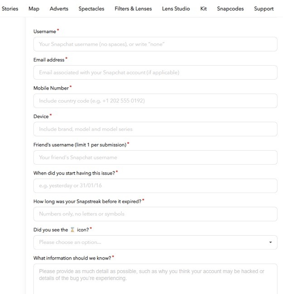Navigate to Spectacles
The height and width of the screenshot is (294, 283).
coord(91,9)
